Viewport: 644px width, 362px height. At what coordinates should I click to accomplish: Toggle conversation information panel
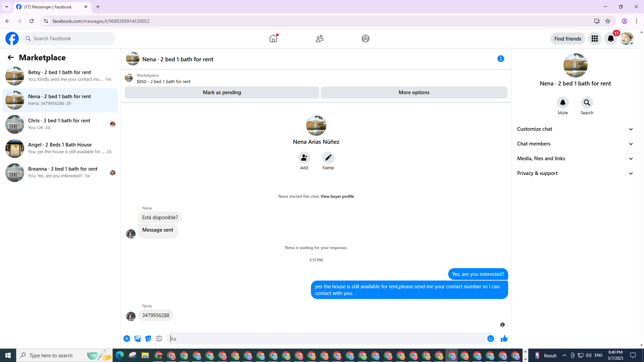point(500,59)
